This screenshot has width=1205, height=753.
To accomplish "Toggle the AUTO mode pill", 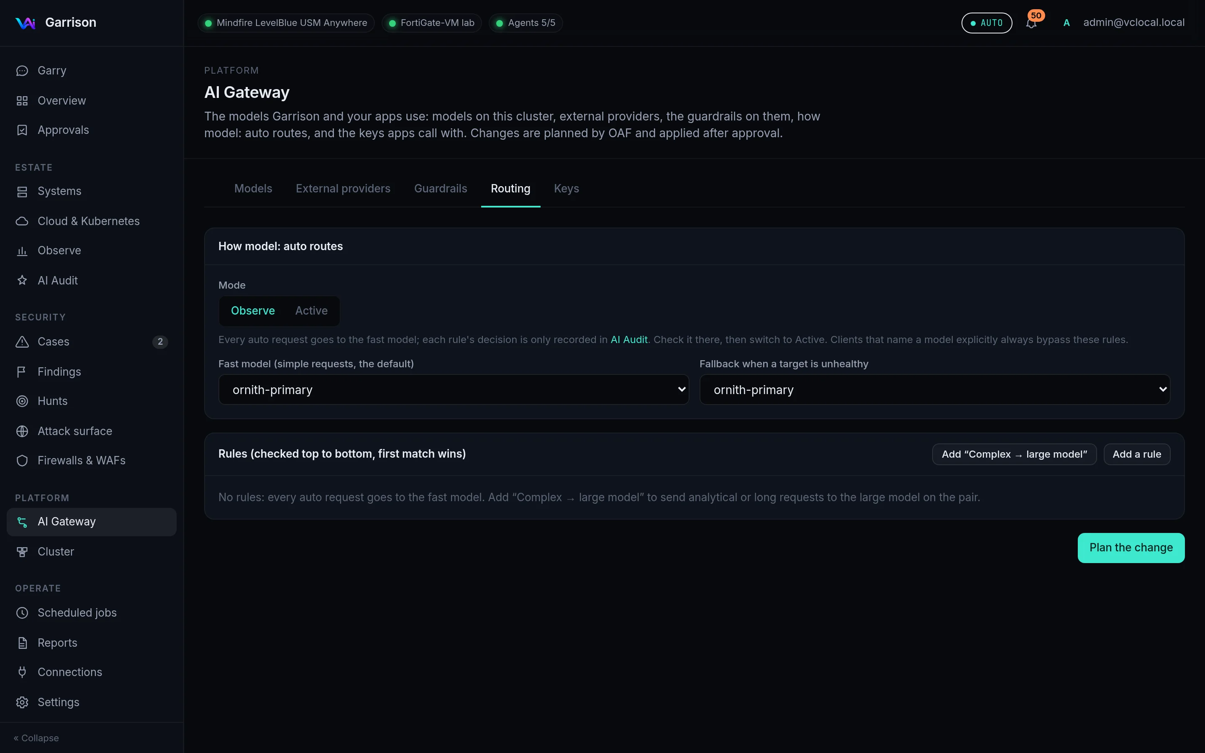I will 987,23.
